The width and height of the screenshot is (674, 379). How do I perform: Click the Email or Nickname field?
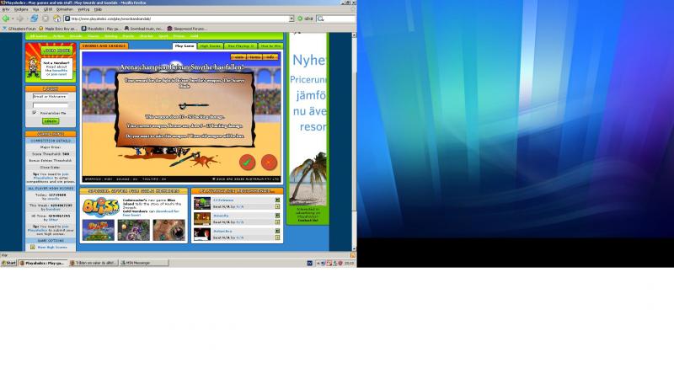[51, 97]
